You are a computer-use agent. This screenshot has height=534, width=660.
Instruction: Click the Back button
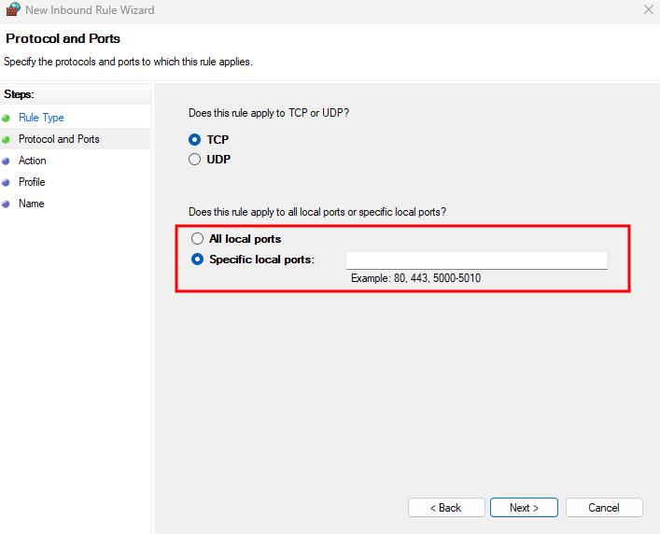tap(446, 508)
